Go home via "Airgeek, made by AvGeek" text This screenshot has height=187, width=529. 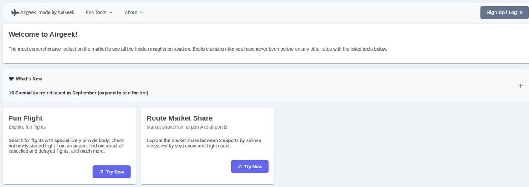click(47, 13)
